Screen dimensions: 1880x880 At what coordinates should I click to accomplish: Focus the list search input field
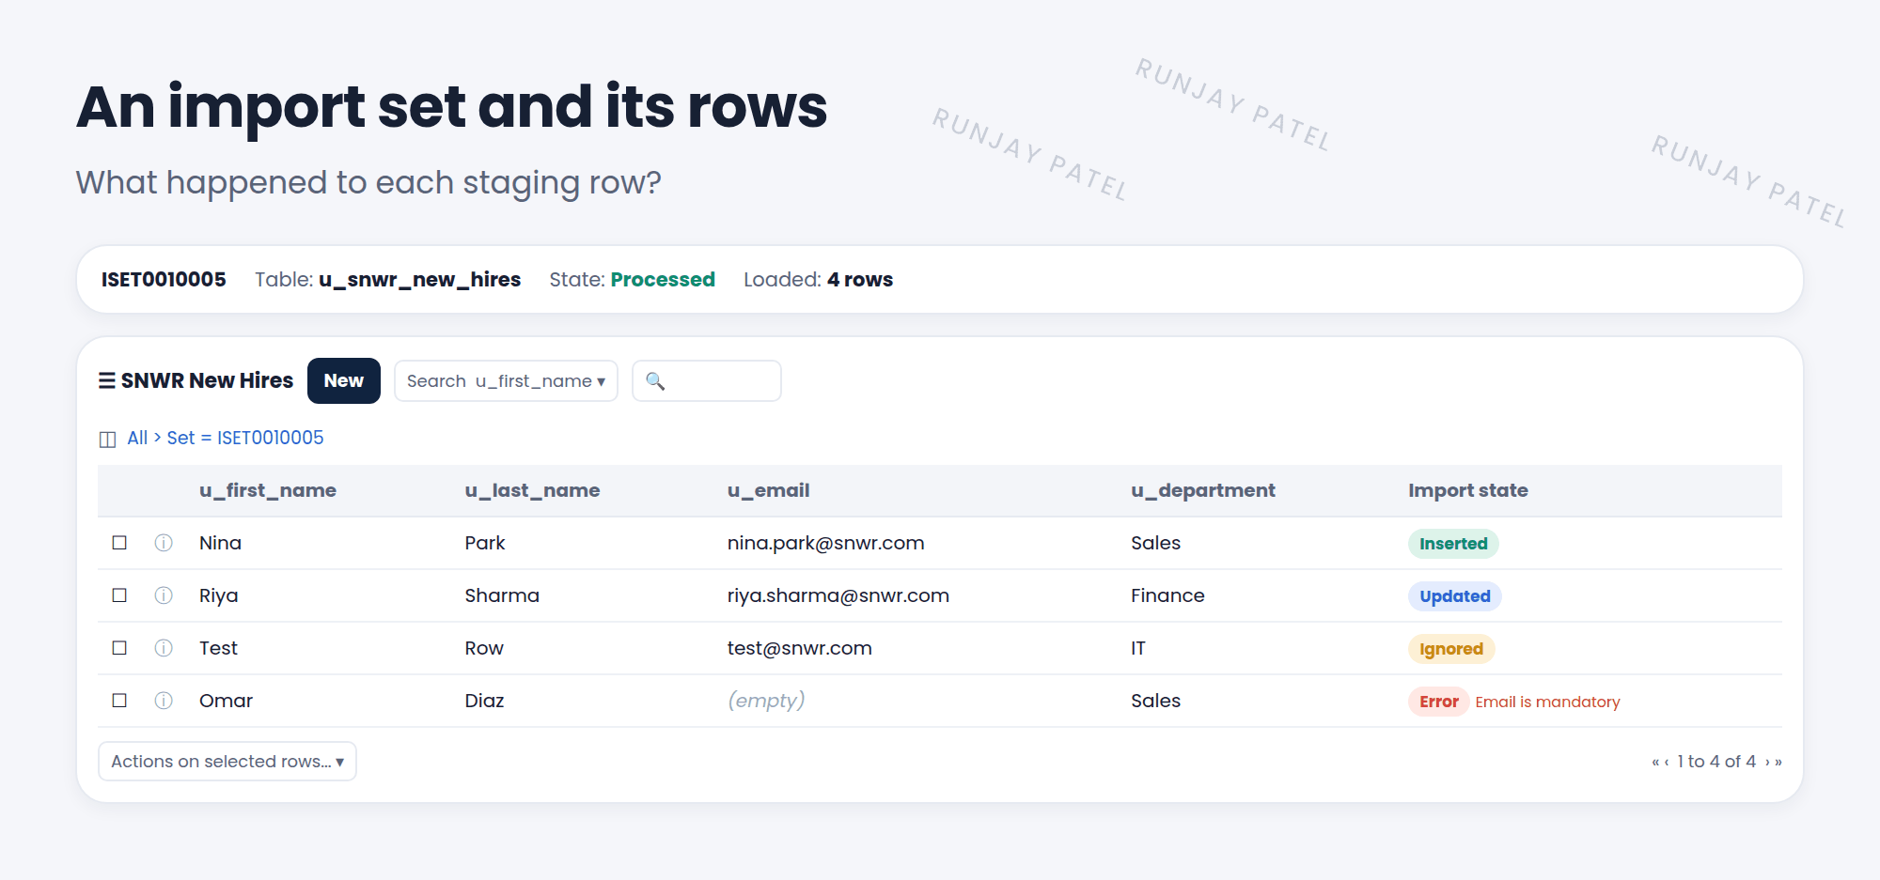tap(707, 381)
